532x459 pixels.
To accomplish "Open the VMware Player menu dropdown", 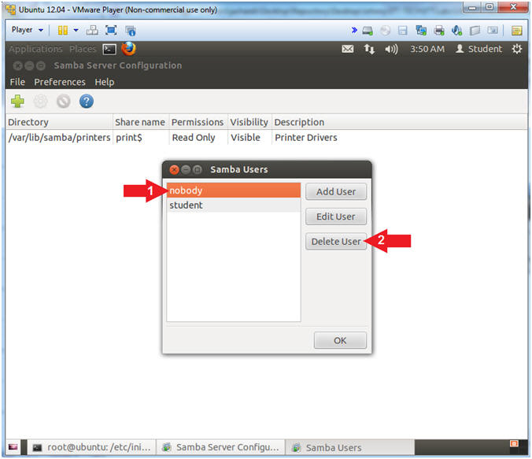I will click(27, 30).
